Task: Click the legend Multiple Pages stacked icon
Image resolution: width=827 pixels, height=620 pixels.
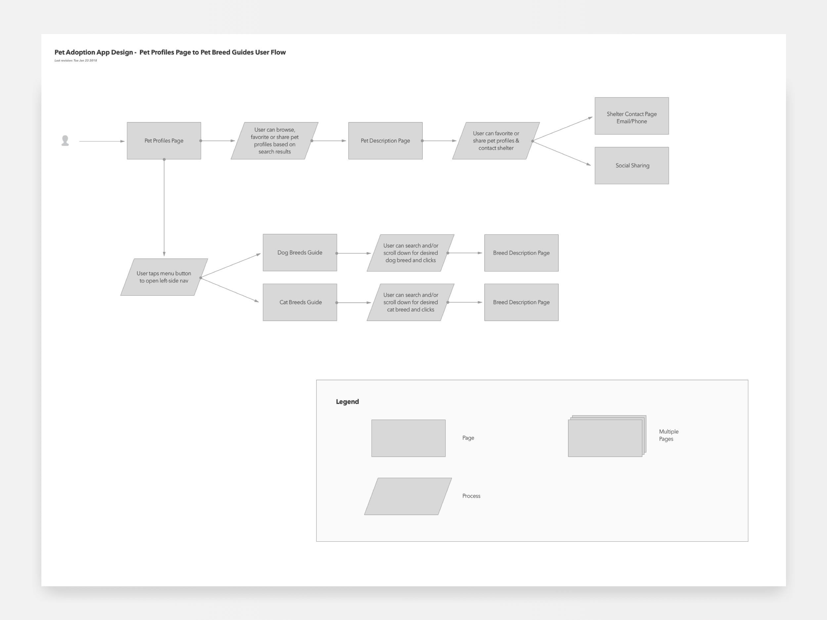Action: click(x=606, y=437)
